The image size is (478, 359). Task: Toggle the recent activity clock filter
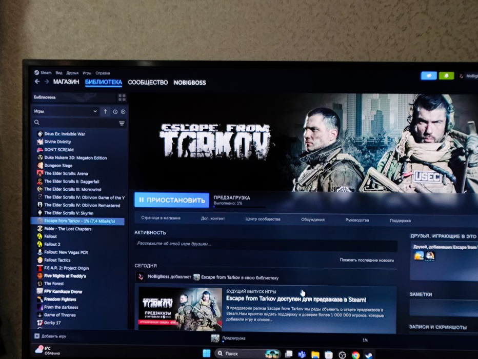(x=115, y=112)
